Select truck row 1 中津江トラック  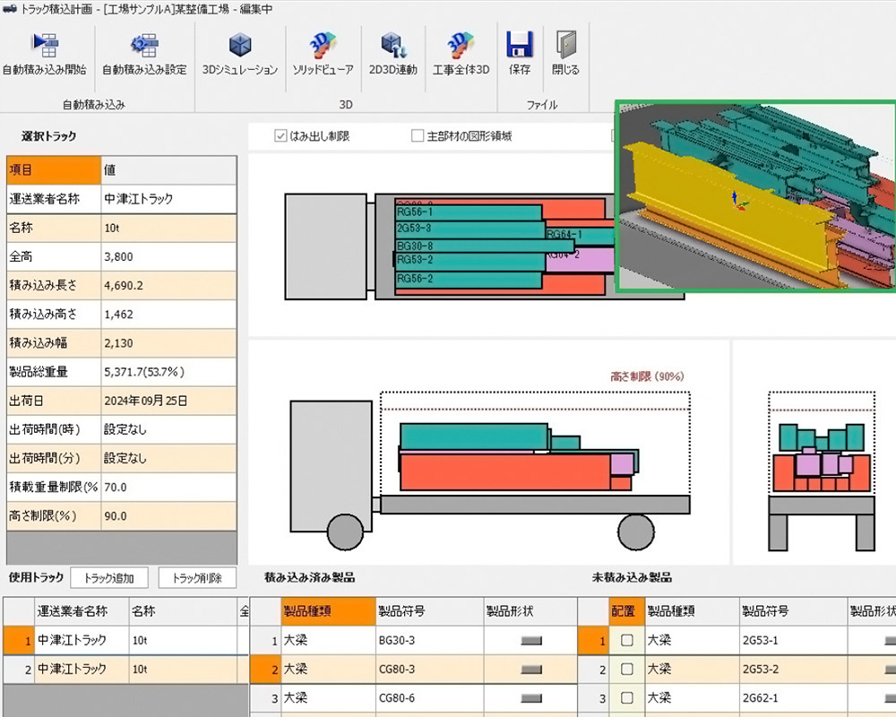tap(125, 641)
